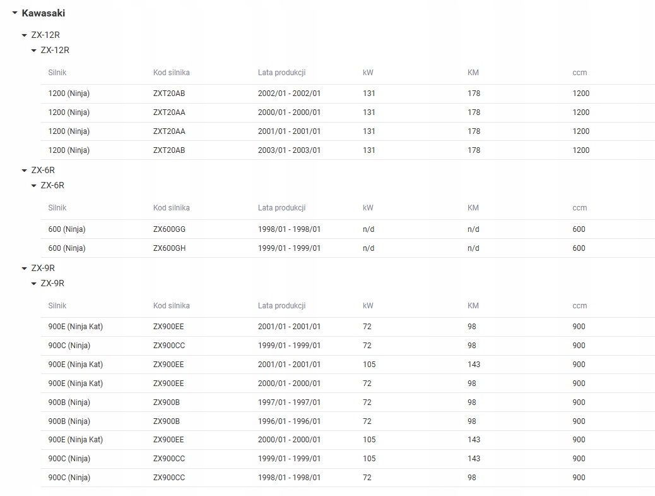Image resolution: width=655 pixels, height=496 pixels.
Task: Select the production date 1996/01 - 1996/01
Action: (x=289, y=421)
